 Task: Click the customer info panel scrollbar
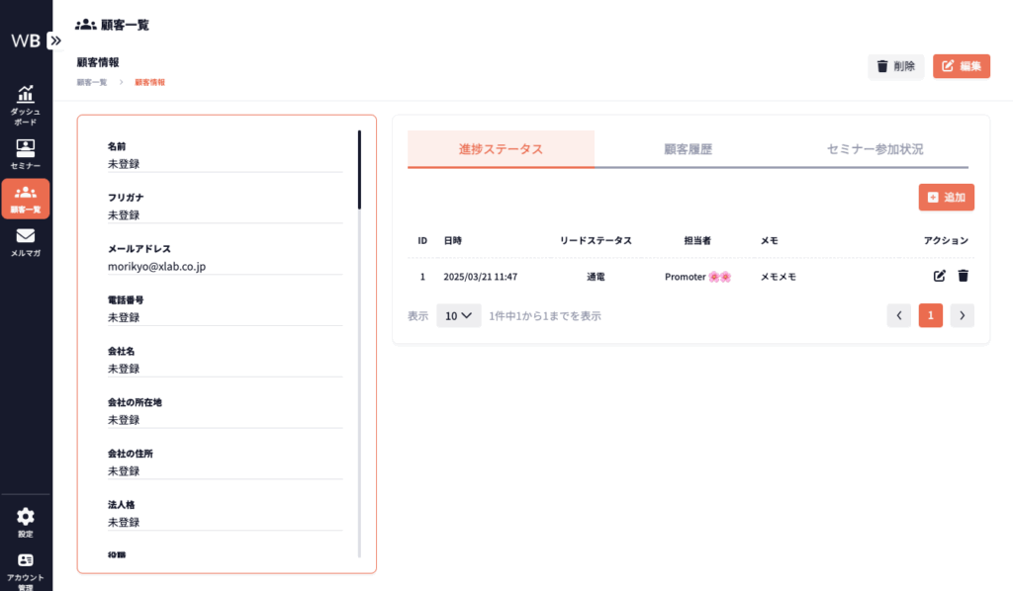point(359,170)
